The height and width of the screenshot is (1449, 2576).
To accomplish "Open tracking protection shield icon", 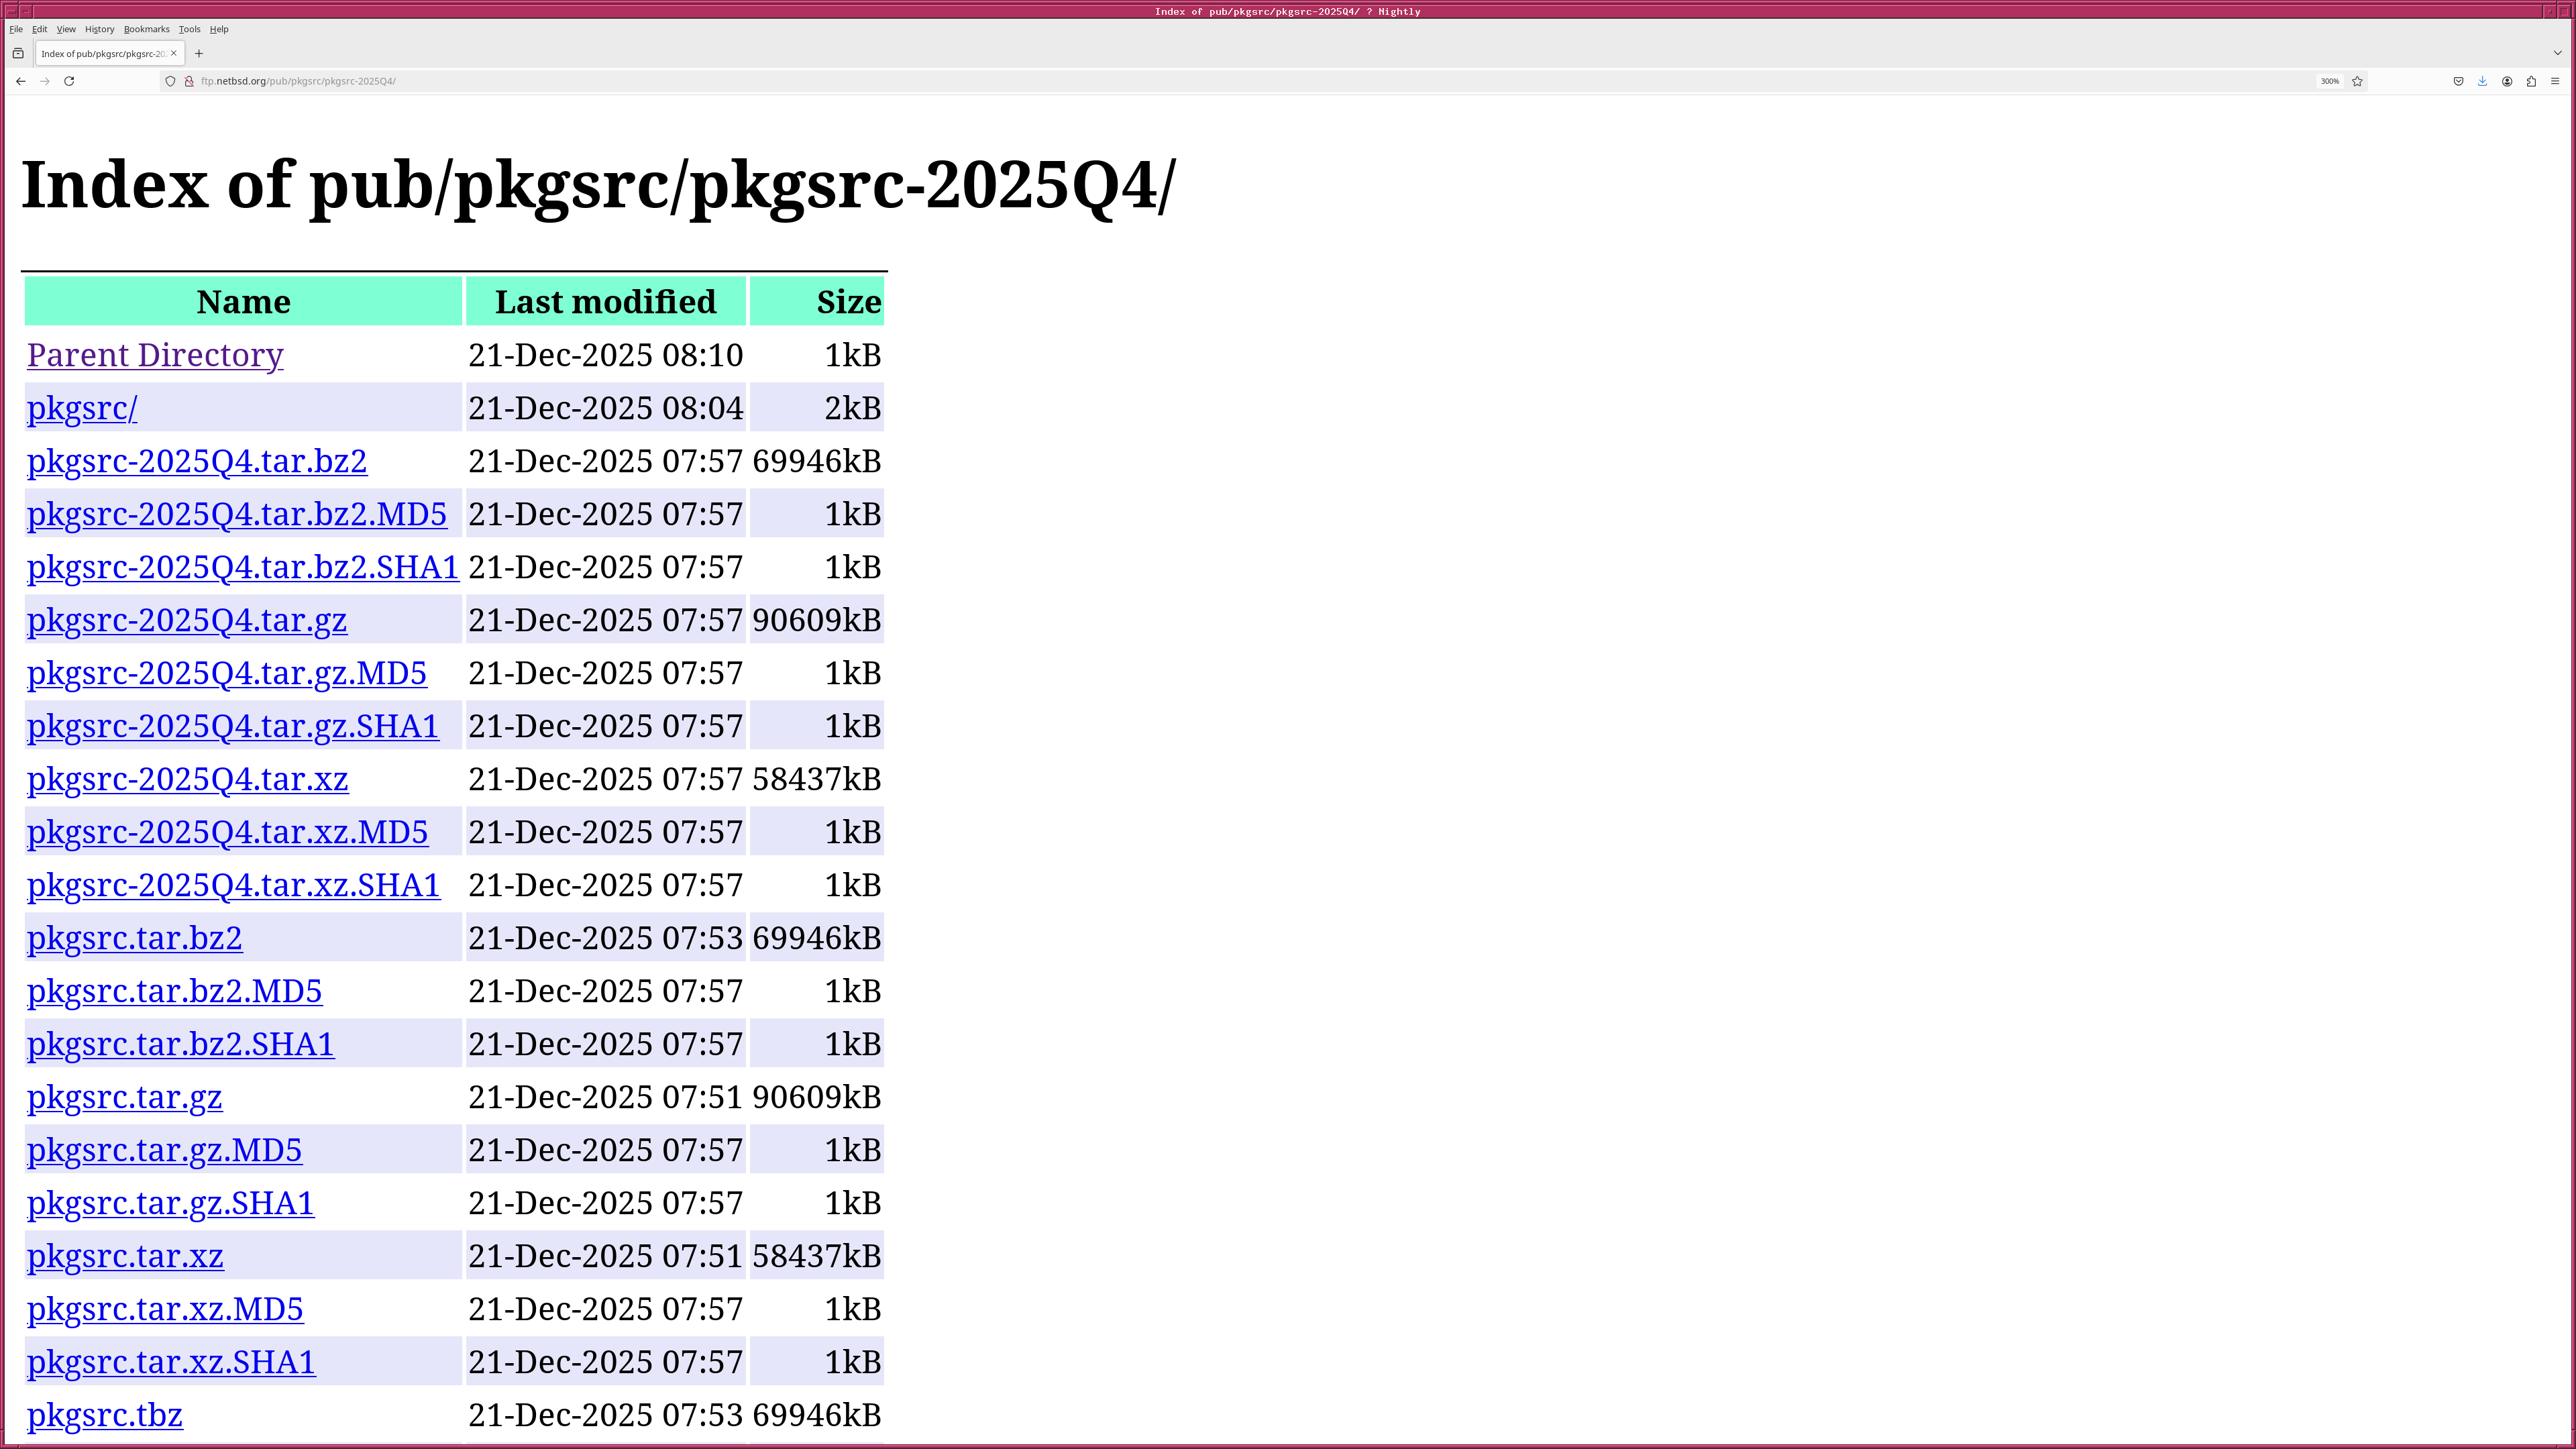I will point(170,81).
